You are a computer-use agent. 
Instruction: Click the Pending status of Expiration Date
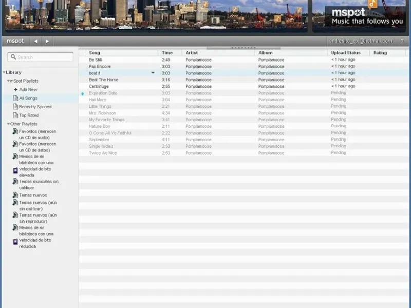click(339, 93)
